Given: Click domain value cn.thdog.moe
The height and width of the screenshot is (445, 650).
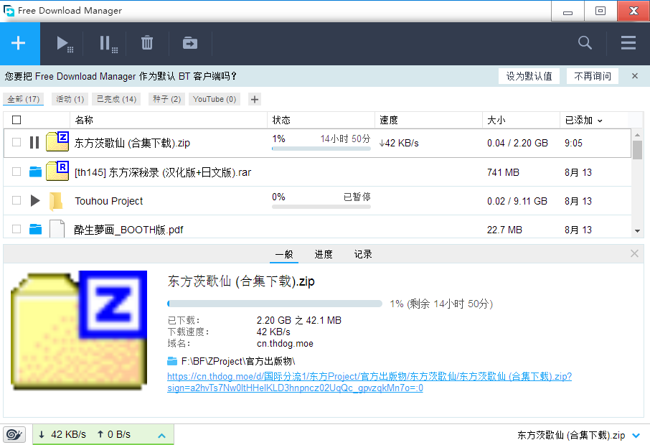Looking at the screenshot, I should tap(285, 343).
